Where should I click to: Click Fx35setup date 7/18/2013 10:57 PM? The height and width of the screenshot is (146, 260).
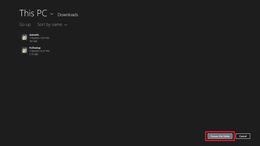click(x=39, y=51)
